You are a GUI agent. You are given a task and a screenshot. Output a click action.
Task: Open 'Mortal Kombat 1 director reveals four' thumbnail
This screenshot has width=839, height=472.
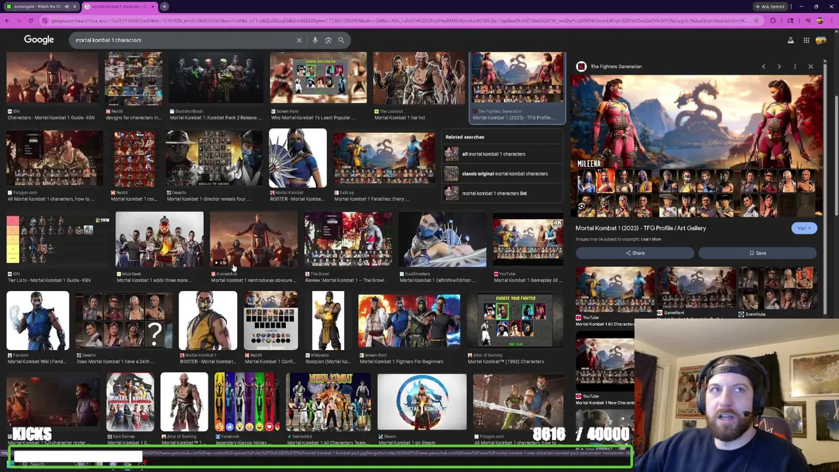click(x=214, y=158)
